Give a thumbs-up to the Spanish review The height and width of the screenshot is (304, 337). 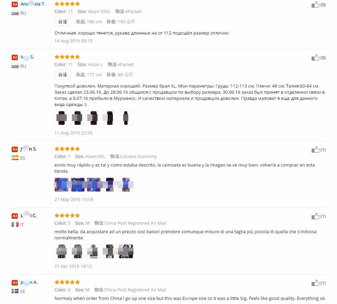315,149
